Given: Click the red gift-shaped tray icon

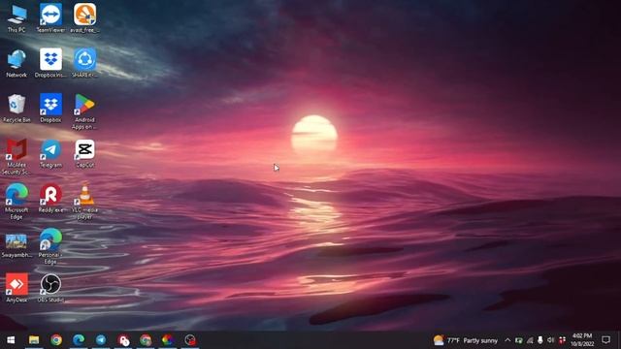Looking at the screenshot, I should point(562,340).
